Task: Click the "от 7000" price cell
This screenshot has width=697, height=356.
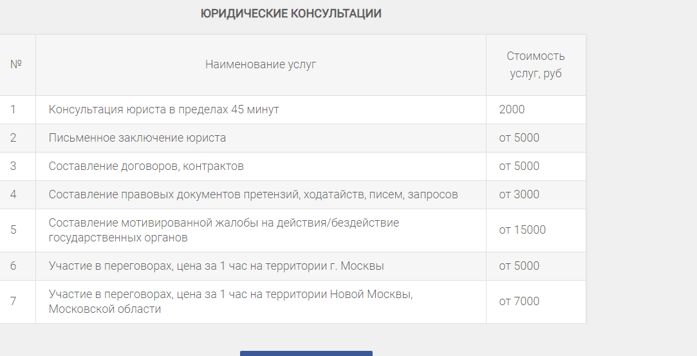Action: click(519, 301)
